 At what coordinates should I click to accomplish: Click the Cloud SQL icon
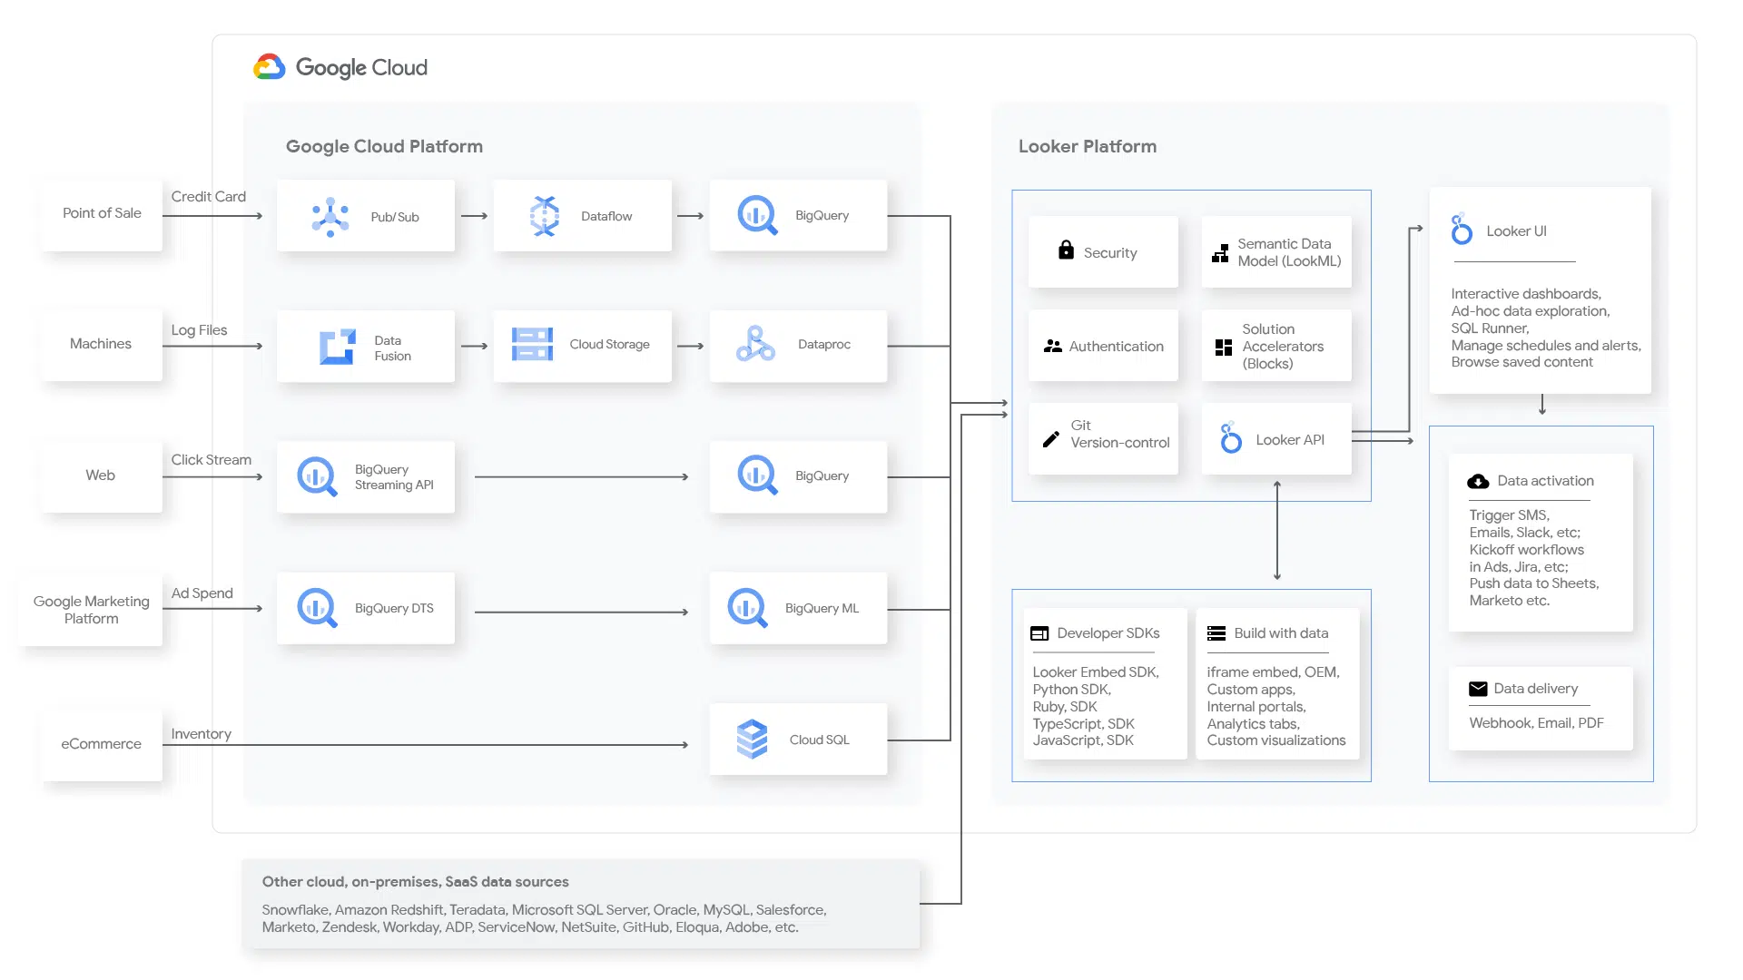point(752,740)
